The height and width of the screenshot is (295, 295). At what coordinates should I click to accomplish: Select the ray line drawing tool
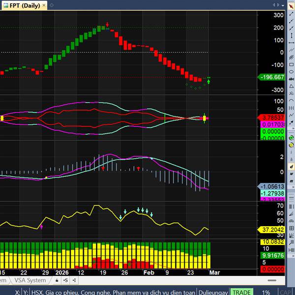click(291, 21)
